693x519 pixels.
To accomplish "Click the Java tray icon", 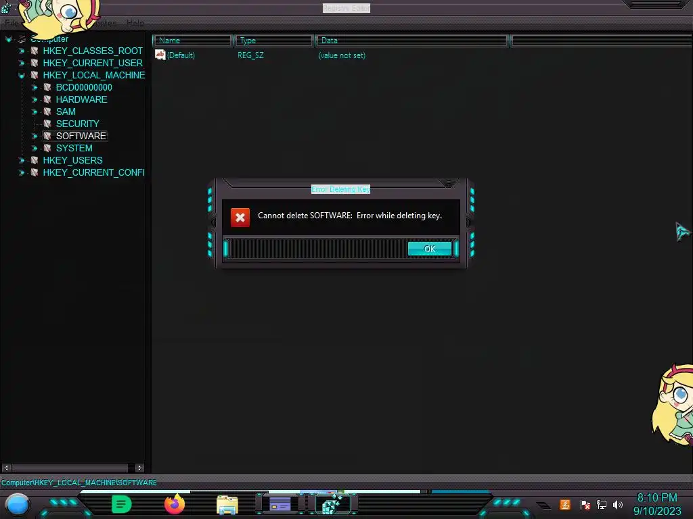I will coord(565,504).
